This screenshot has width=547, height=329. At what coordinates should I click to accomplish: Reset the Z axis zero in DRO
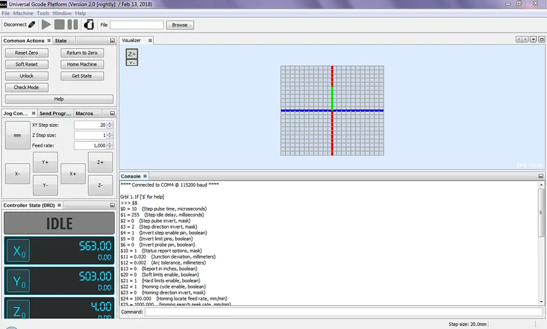(18, 310)
